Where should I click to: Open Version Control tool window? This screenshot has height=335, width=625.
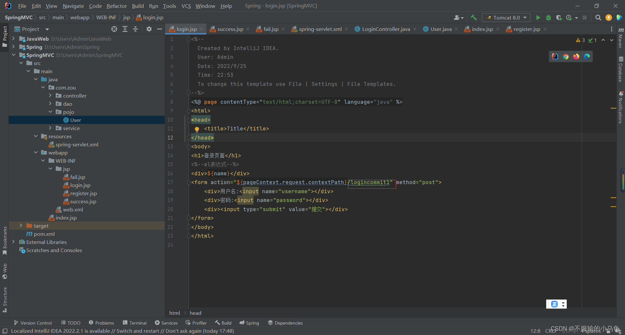coord(33,323)
